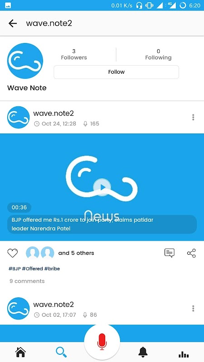The height and width of the screenshot is (362, 204).
Task: Open the notifications bell tab
Action: pos(143,352)
